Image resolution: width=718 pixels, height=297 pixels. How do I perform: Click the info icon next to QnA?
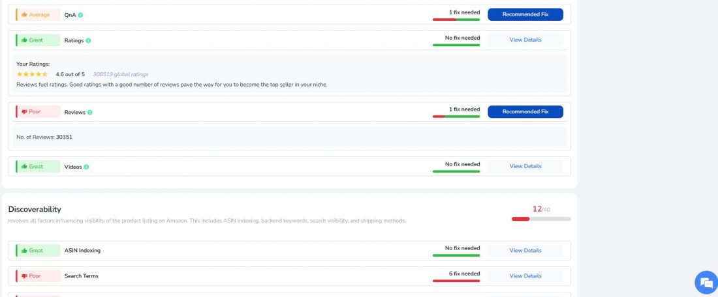(80, 15)
